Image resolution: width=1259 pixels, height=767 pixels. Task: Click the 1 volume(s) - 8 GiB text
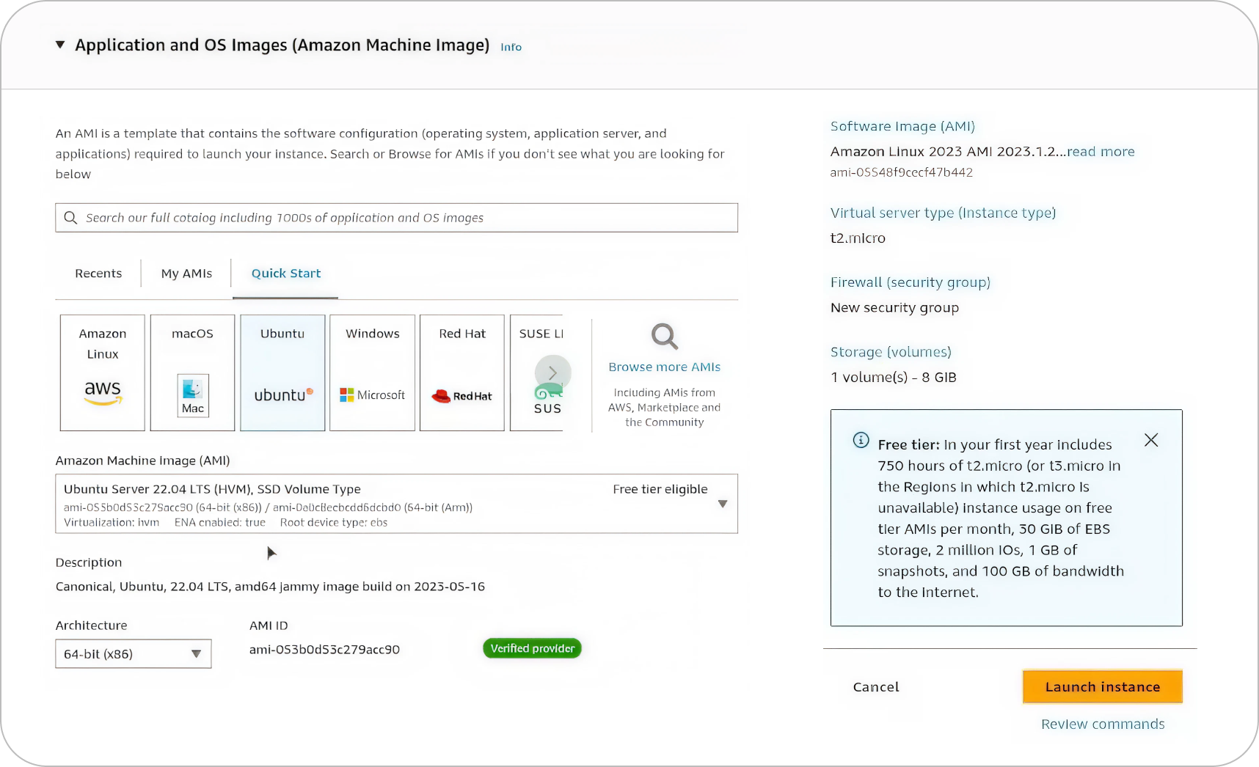point(894,378)
